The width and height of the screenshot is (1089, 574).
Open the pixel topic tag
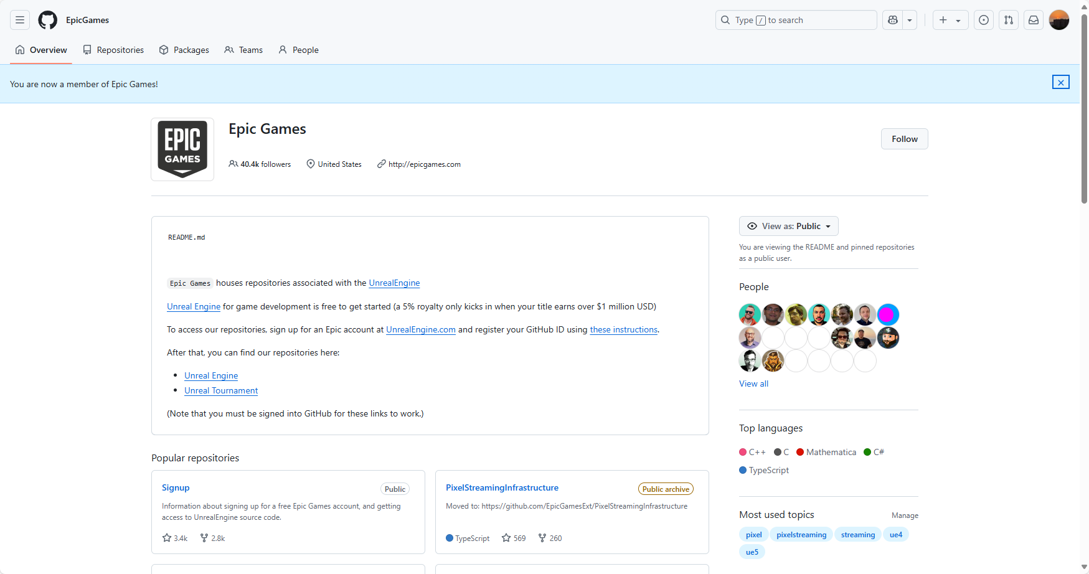pos(753,534)
